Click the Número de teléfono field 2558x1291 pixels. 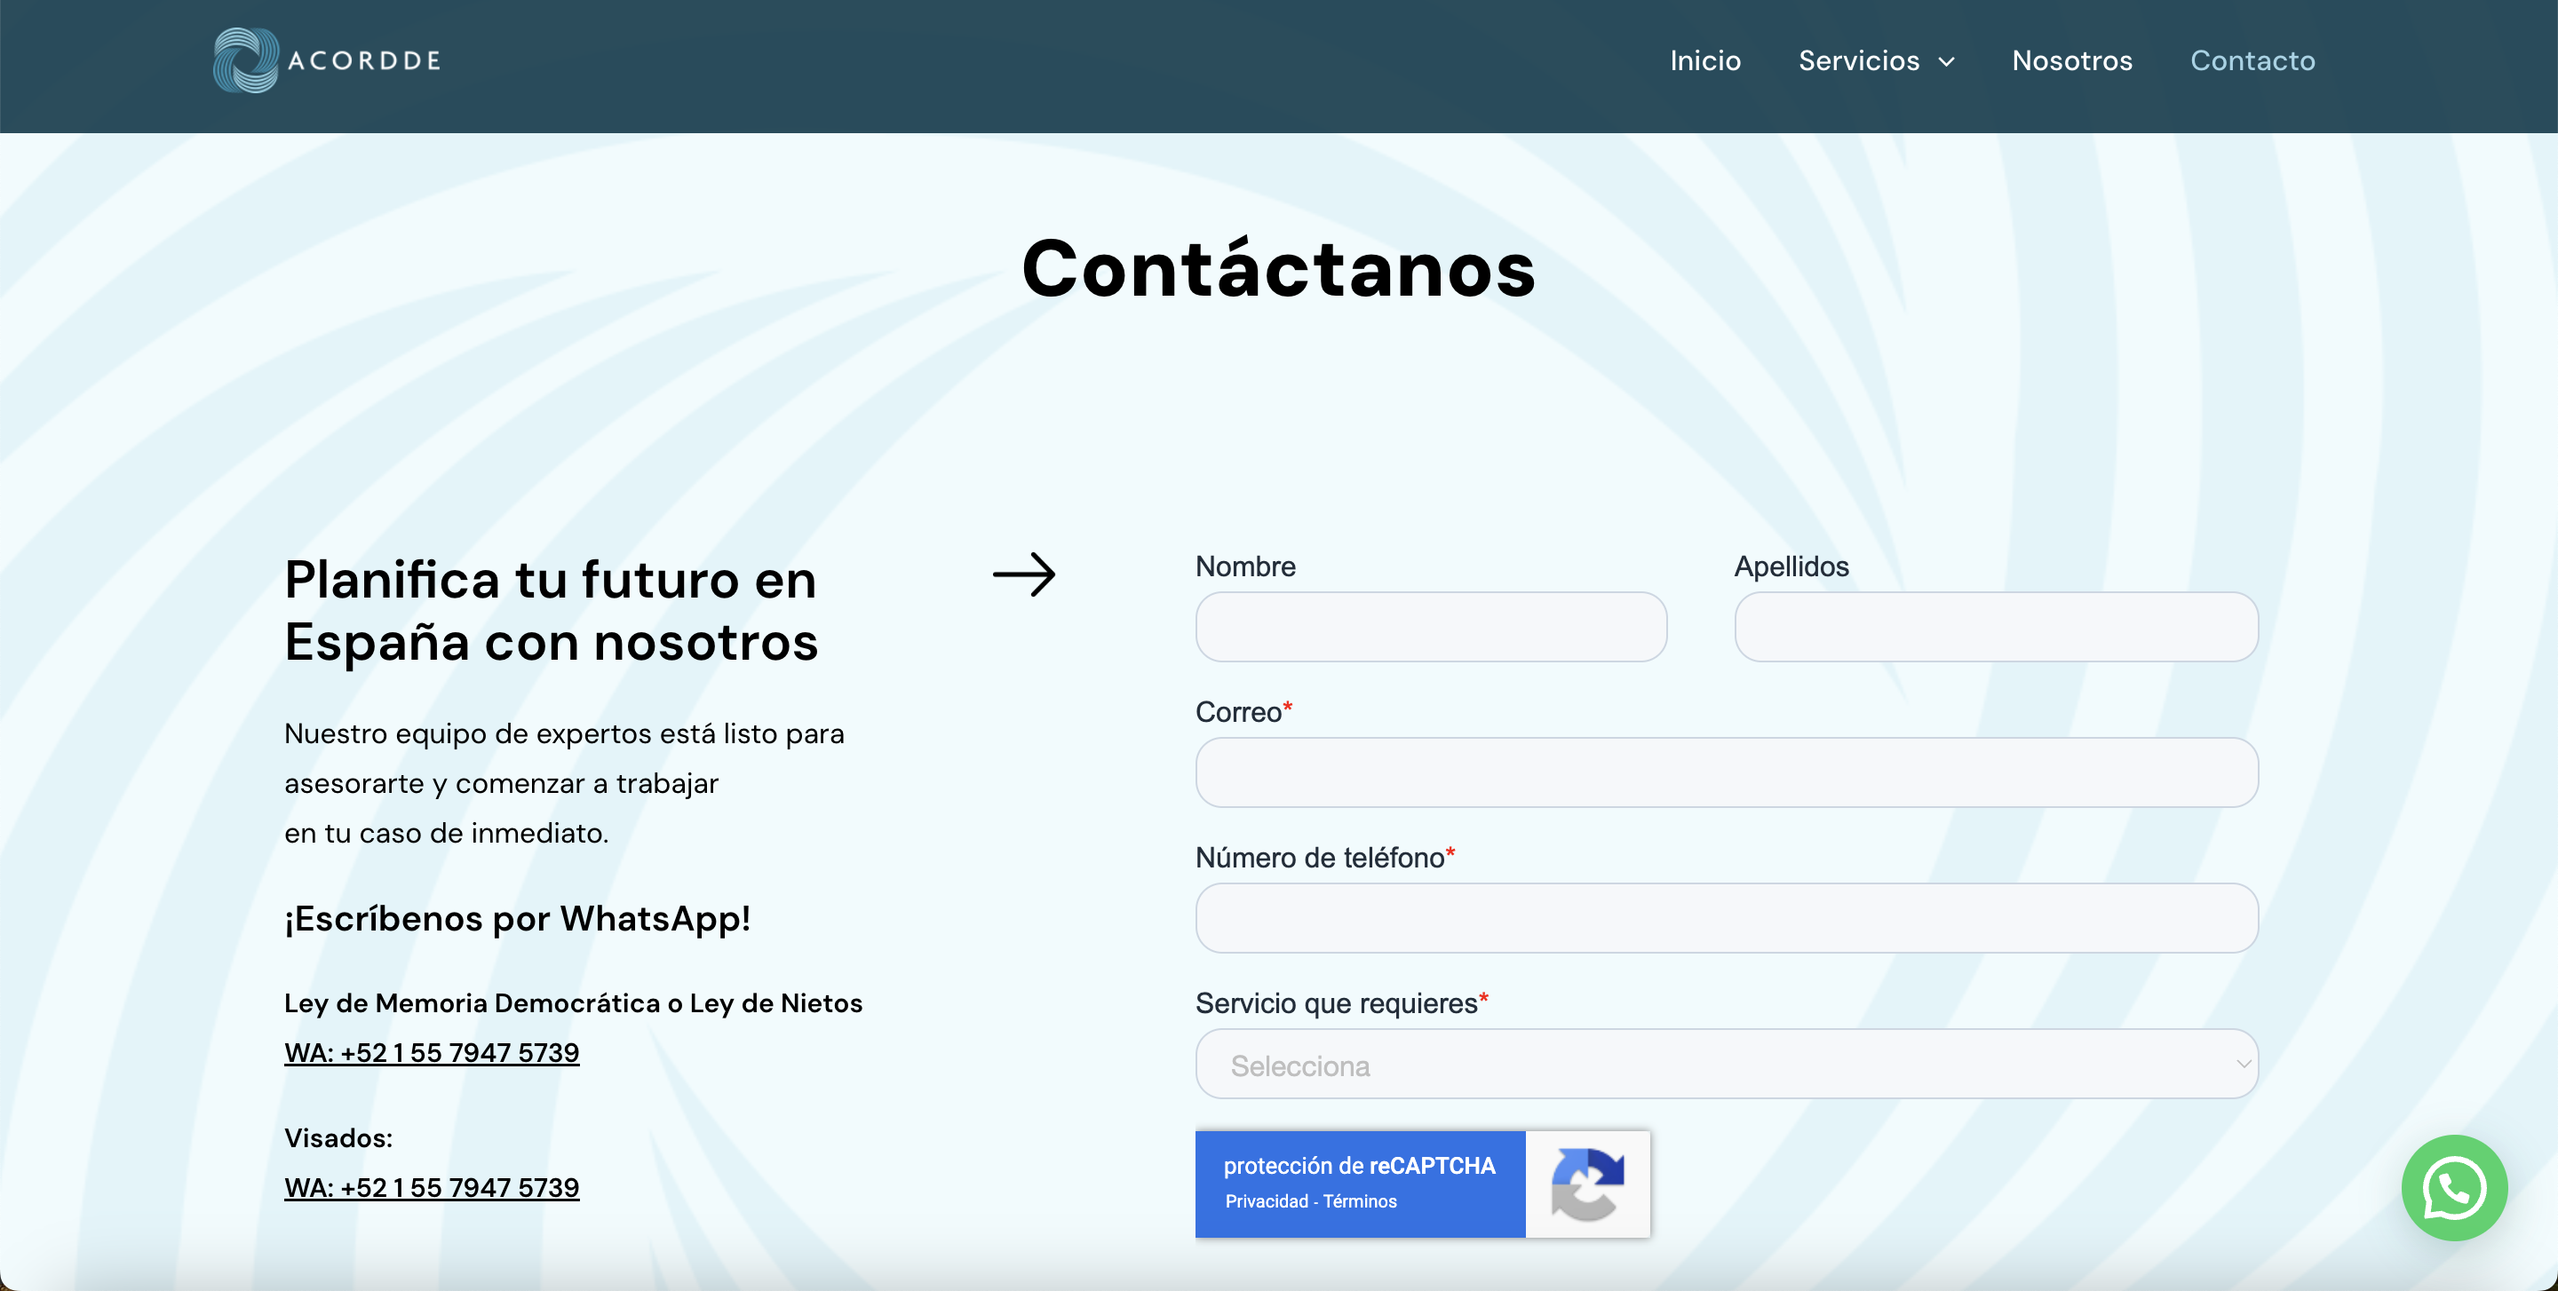coord(1727,918)
